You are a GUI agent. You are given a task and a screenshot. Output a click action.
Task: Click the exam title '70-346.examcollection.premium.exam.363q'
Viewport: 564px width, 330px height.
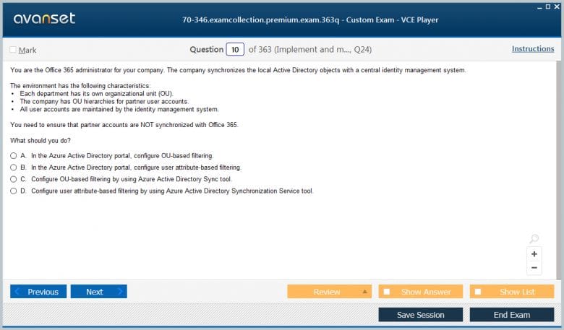coord(260,19)
